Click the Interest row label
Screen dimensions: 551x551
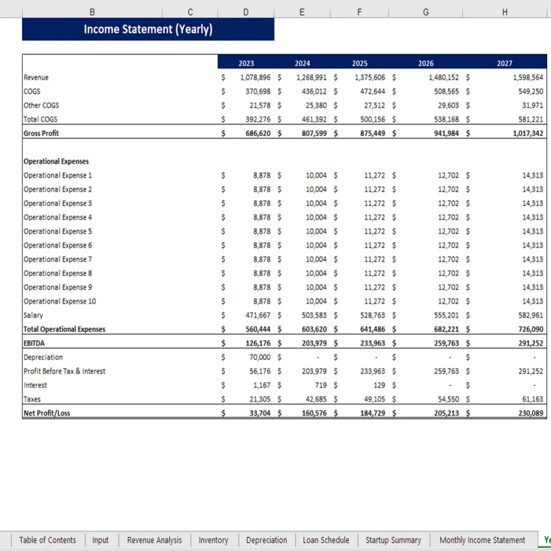tap(35, 385)
